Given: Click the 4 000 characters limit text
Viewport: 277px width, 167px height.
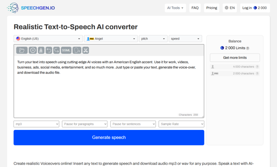Looking at the screenshot, I should pos(244,67).
